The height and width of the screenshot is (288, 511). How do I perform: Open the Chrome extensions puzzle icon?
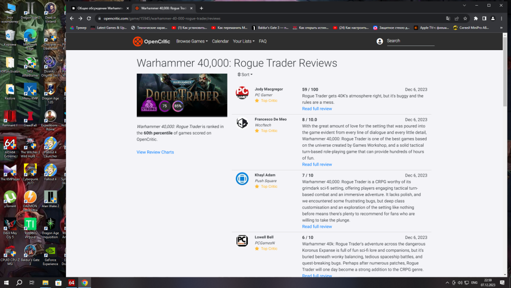(476, 18)
